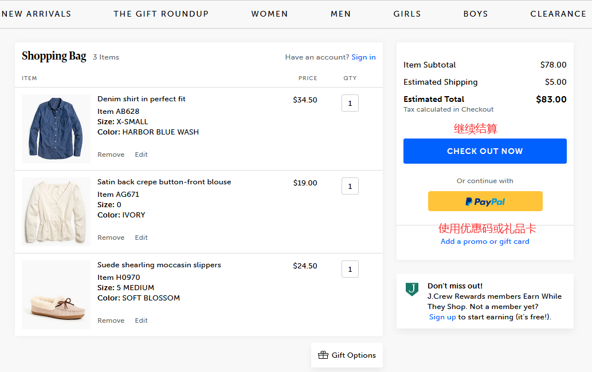View the Denim shirt product thumbnail
The width and height of the screenshot is (592, 372).
[x=56, y=129]
